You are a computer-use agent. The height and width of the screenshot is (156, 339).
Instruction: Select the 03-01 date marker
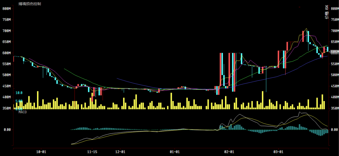(279, 152)
